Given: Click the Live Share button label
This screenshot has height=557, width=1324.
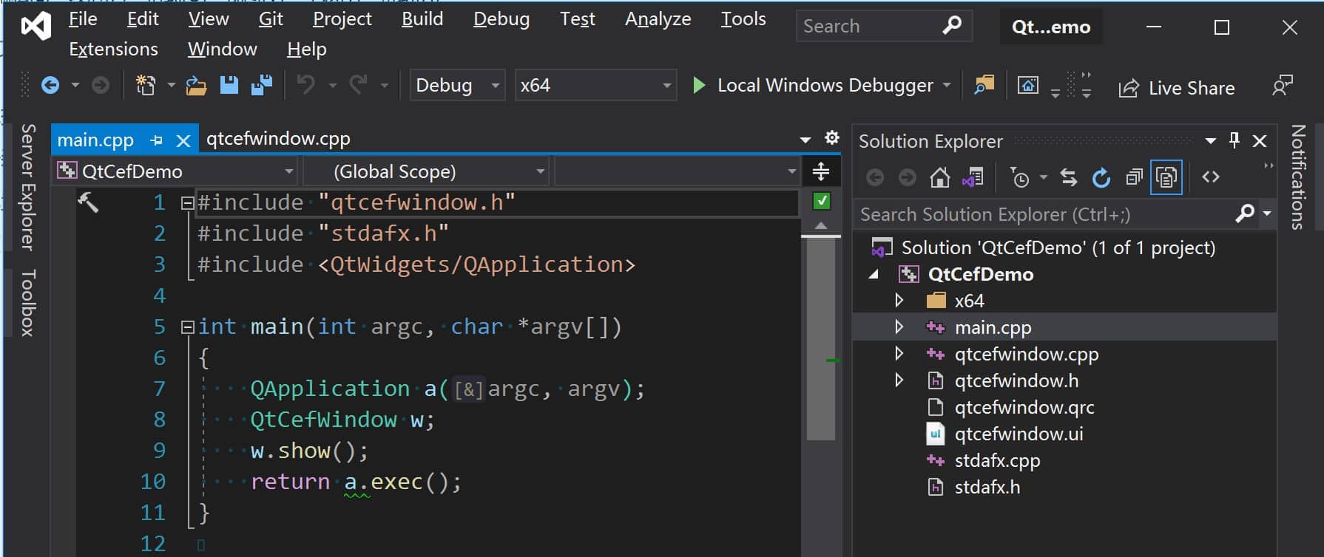Looking at the screenshot, I should click(x=1191, y=89).
